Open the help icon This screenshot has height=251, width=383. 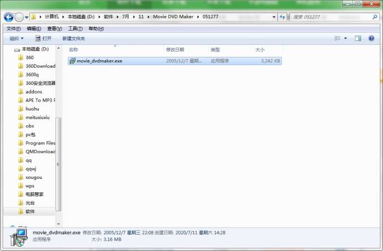pos(372,38)
